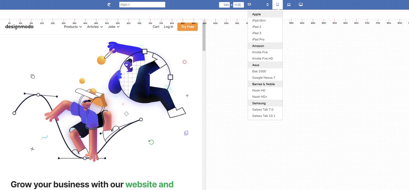409x190 pixels.
Task: Select the mobile phone device icon
Action: coord(267,4)
